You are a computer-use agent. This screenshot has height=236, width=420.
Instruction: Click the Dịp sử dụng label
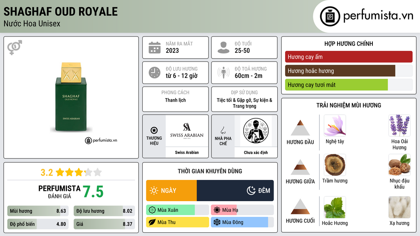point(244,92)
